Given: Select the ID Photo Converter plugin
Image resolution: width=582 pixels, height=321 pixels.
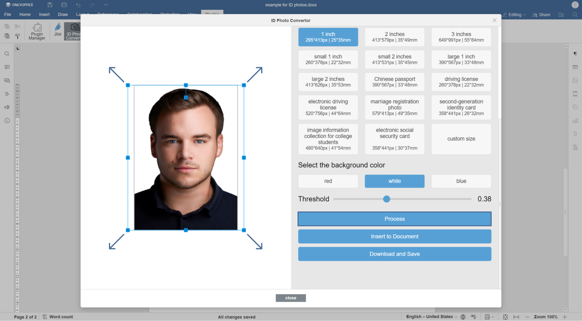Looking at the screenshot, I should click(x=73, y=31).
